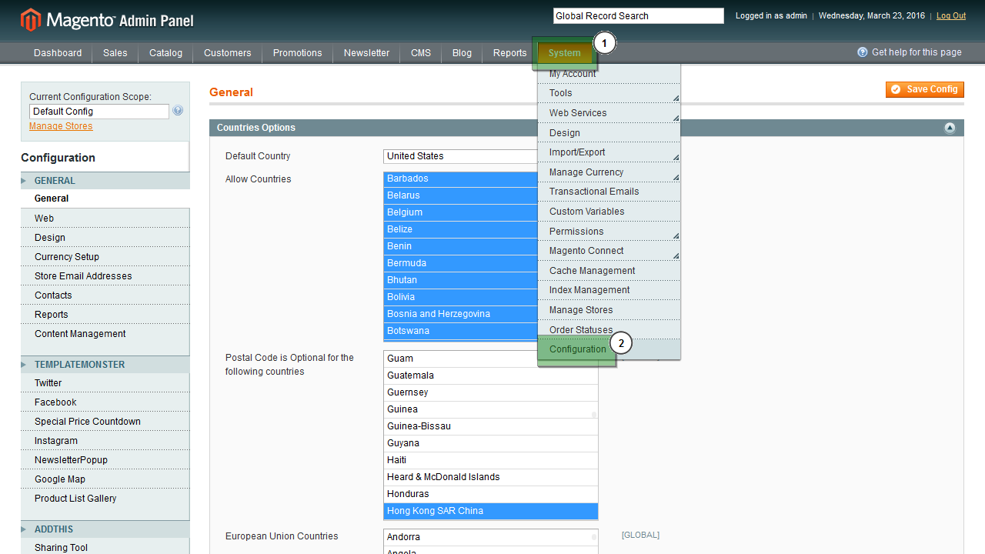Viewport: 985px width, 554px height.
Task: Click the Get help page icon
Action: [x=863, y=52]
